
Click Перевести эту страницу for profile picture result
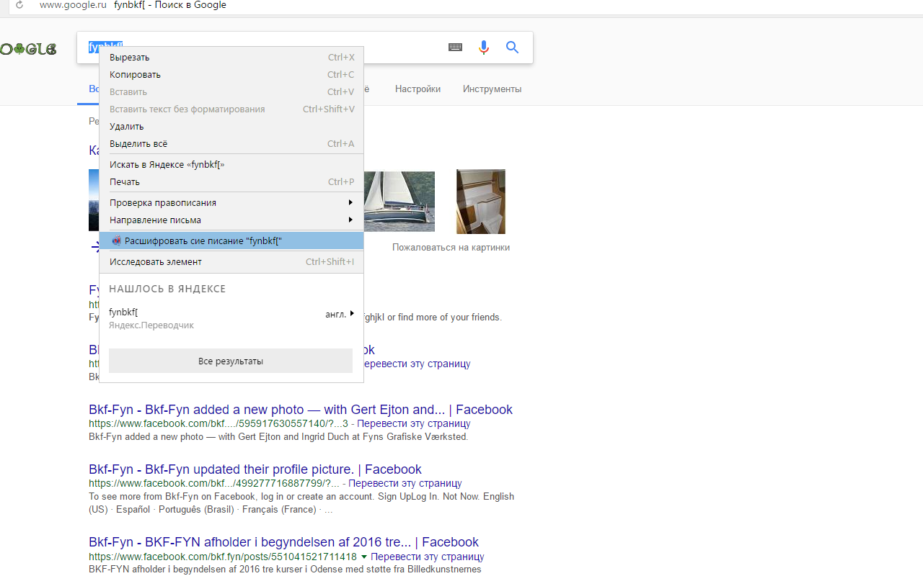coord(405,483)
